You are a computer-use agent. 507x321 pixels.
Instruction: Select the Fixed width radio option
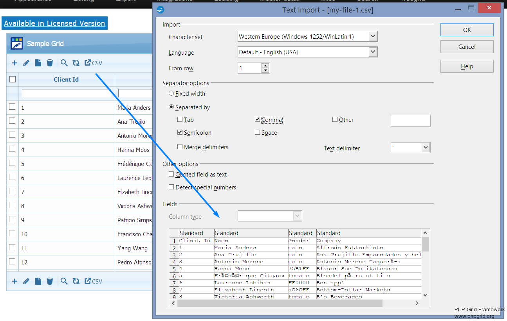click(x=171, y=93)
